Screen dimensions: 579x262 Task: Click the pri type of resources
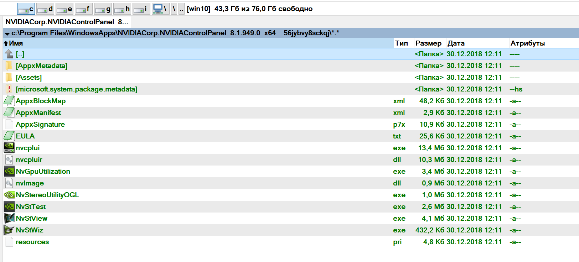tap(397, 242)
